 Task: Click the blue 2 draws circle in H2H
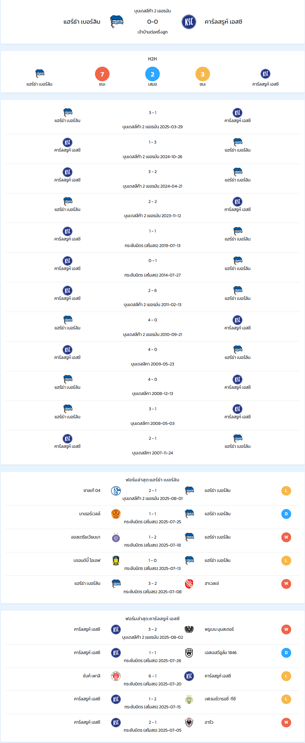point(152,74)
